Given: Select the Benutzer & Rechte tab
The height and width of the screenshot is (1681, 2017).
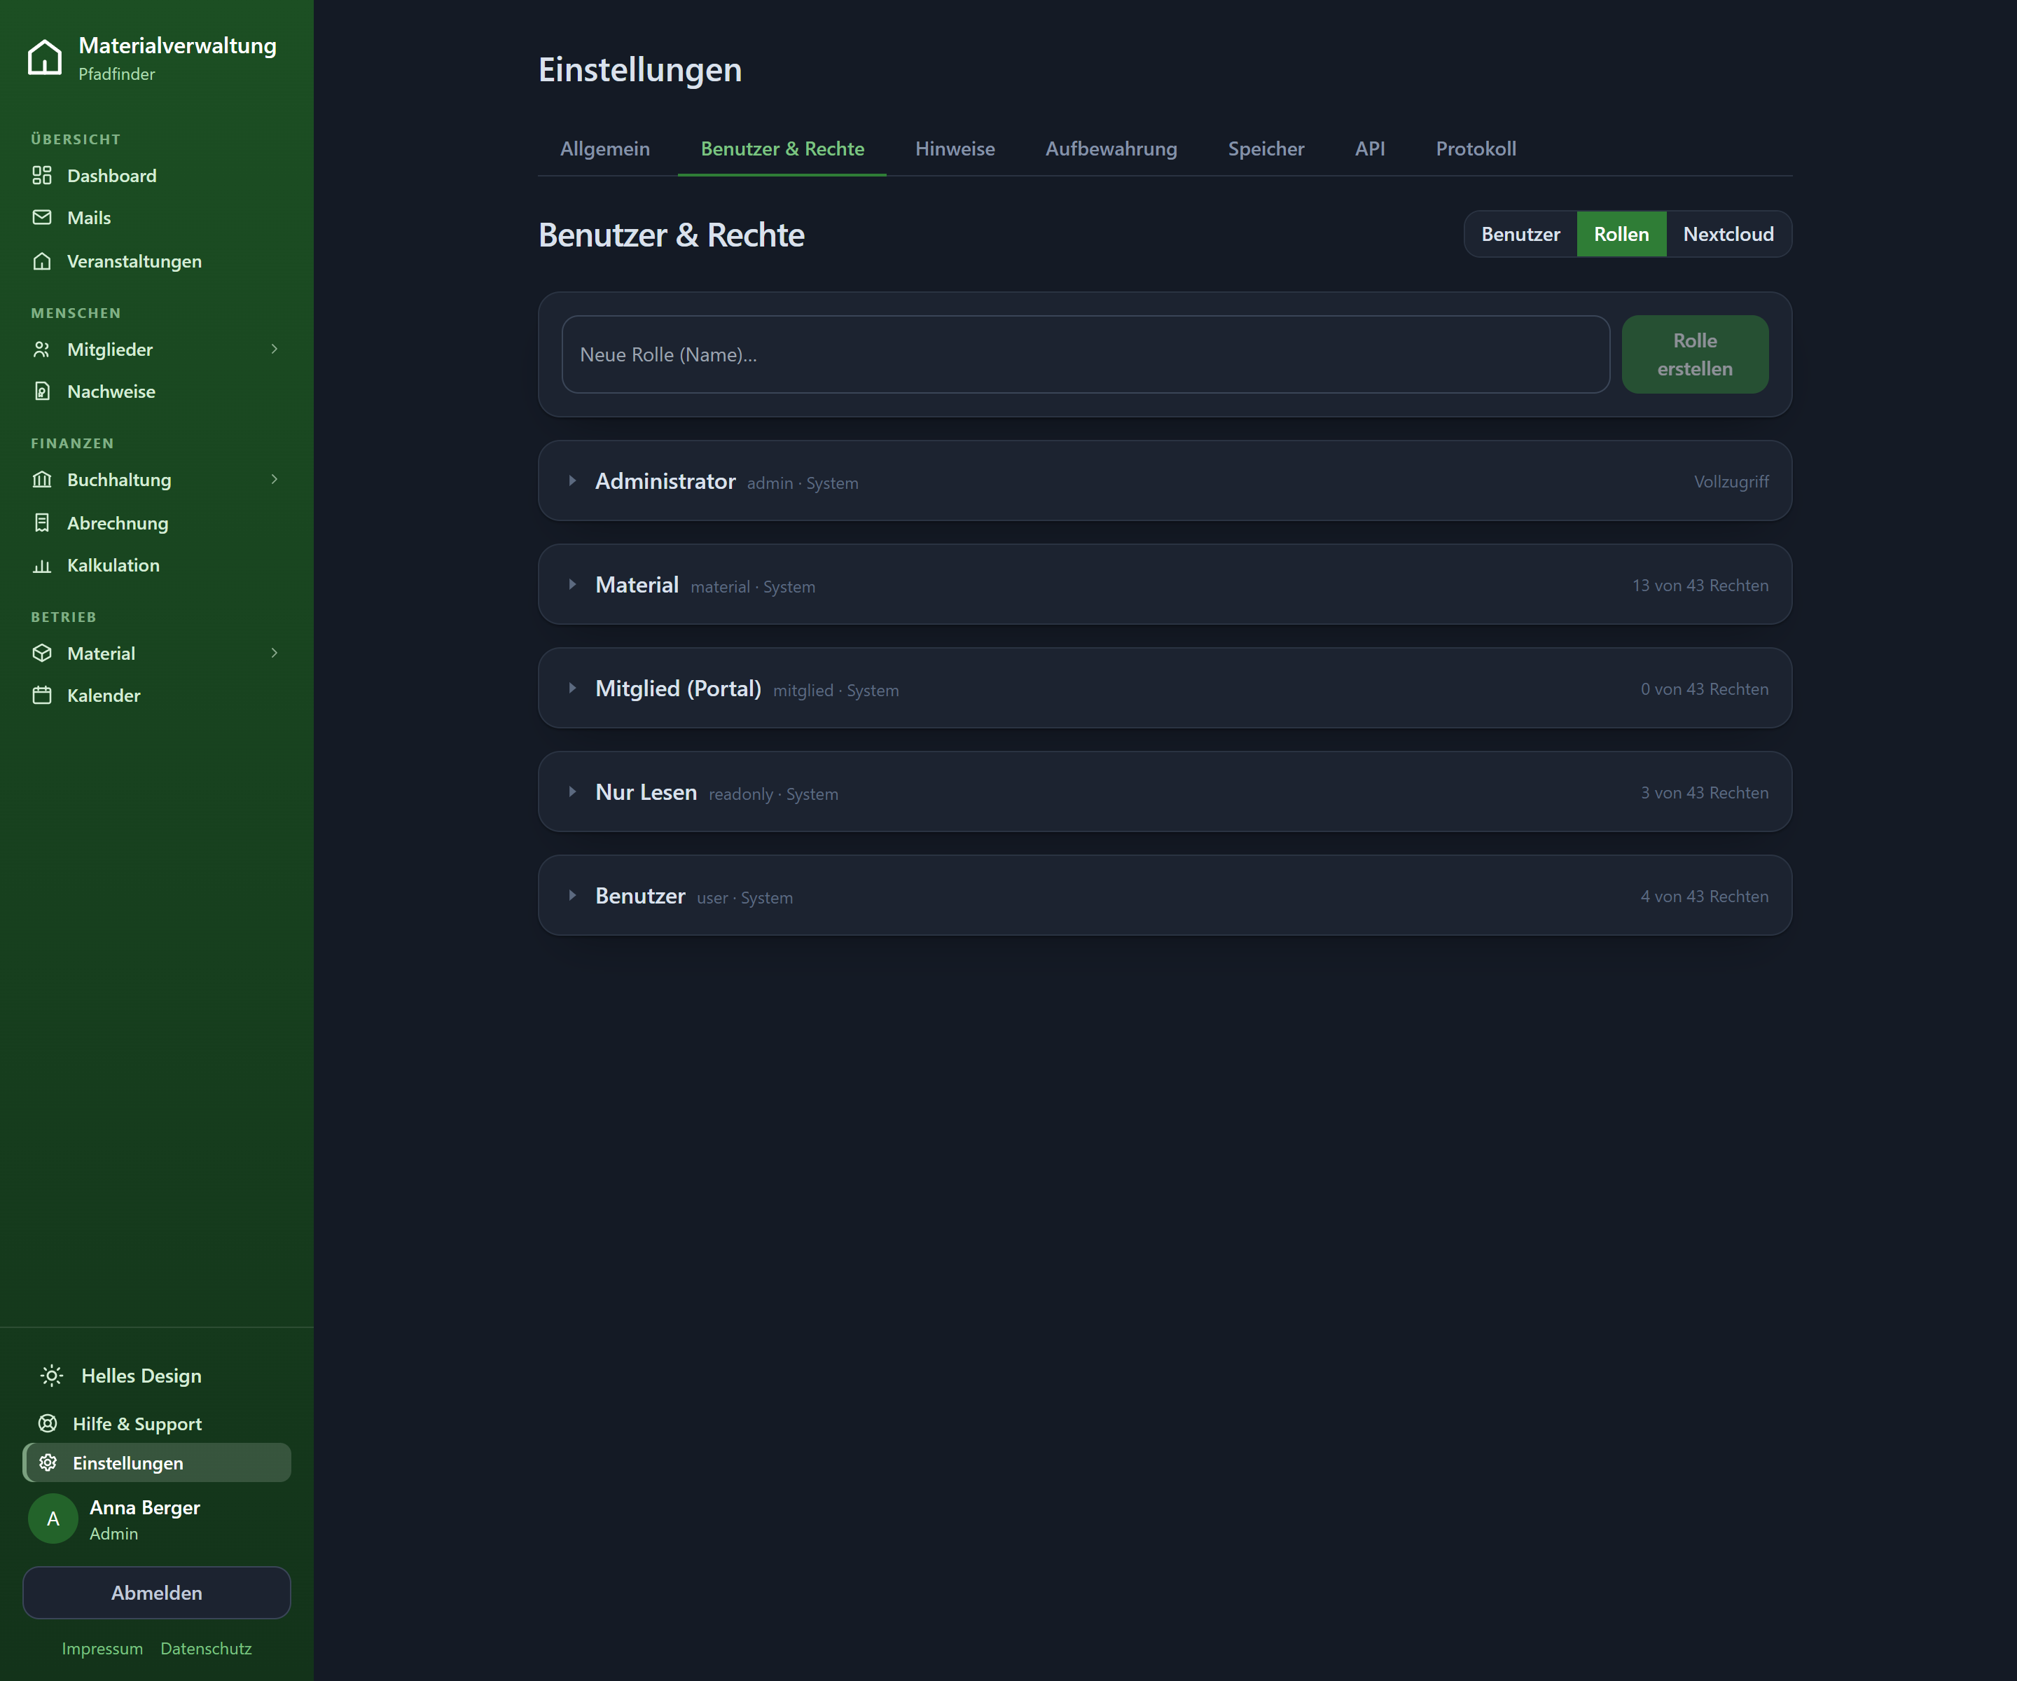Looking at the screenshot, I should tap(782, 149).
